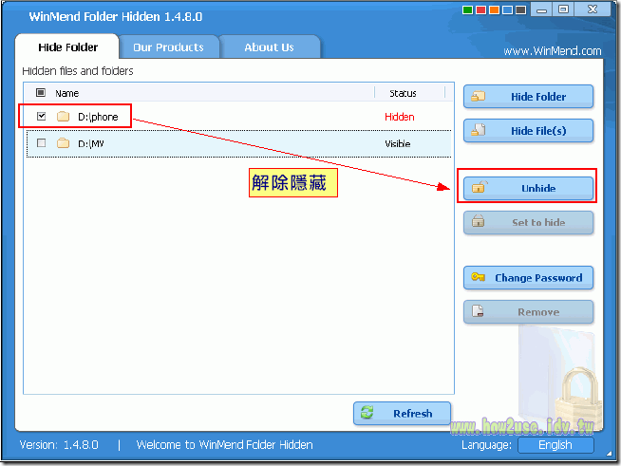Viewport: 621px width, 466px height.
Task: Uncheck the D:\phone checkbox
Action: pos(41,117)
